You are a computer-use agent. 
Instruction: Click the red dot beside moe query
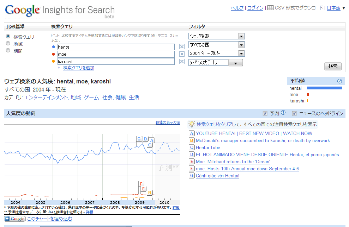click(x=53, y=54)
